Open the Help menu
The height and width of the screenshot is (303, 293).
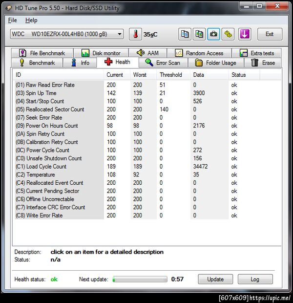point(31,20)
